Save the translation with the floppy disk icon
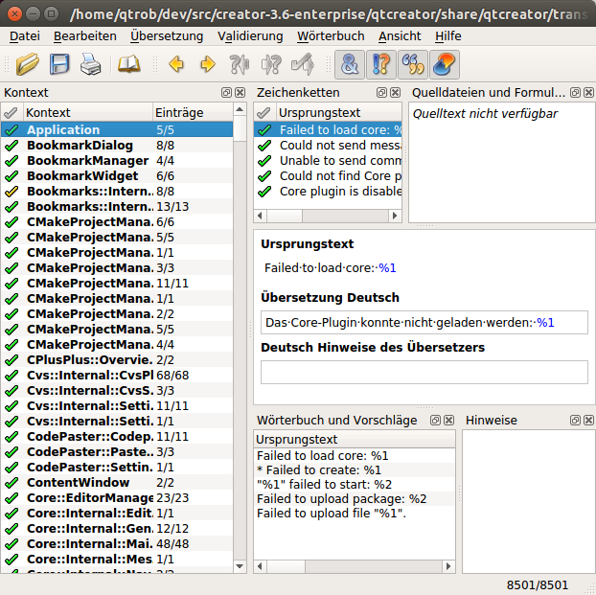The height and width of the screenshot is (595, 596). pos(59,65)
